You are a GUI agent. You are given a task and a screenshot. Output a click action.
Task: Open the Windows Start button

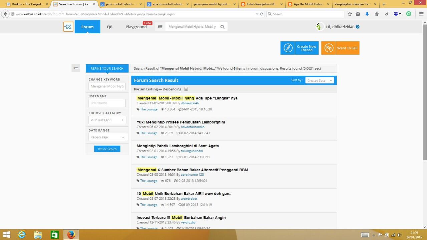[x=6, y=235]
